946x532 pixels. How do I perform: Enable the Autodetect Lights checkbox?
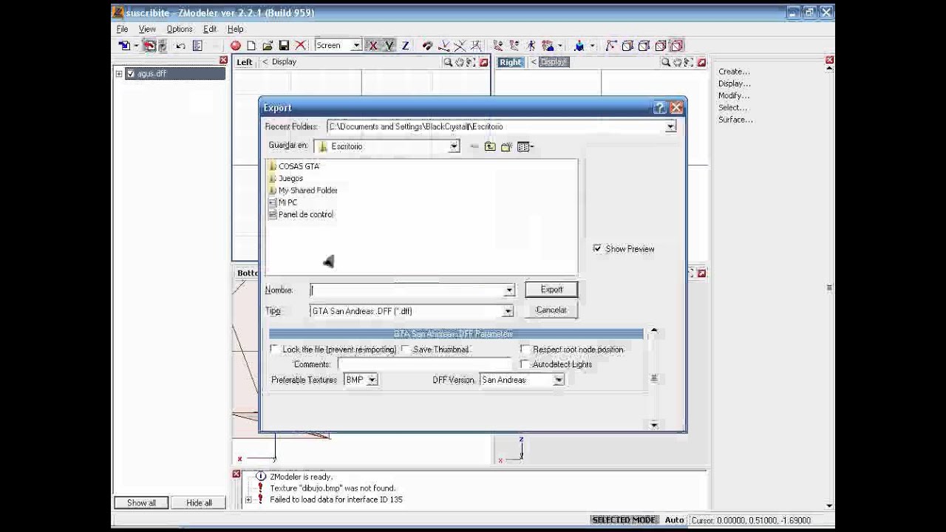(x=525, y=364)
